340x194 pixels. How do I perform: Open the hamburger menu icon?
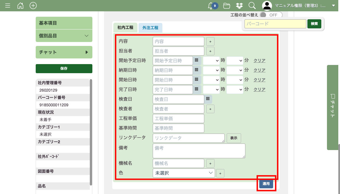coord(8,6)
